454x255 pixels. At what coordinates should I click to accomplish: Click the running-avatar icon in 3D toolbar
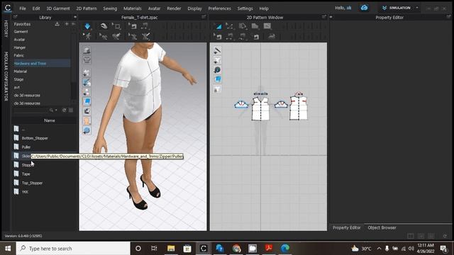(x=87, y=36)
